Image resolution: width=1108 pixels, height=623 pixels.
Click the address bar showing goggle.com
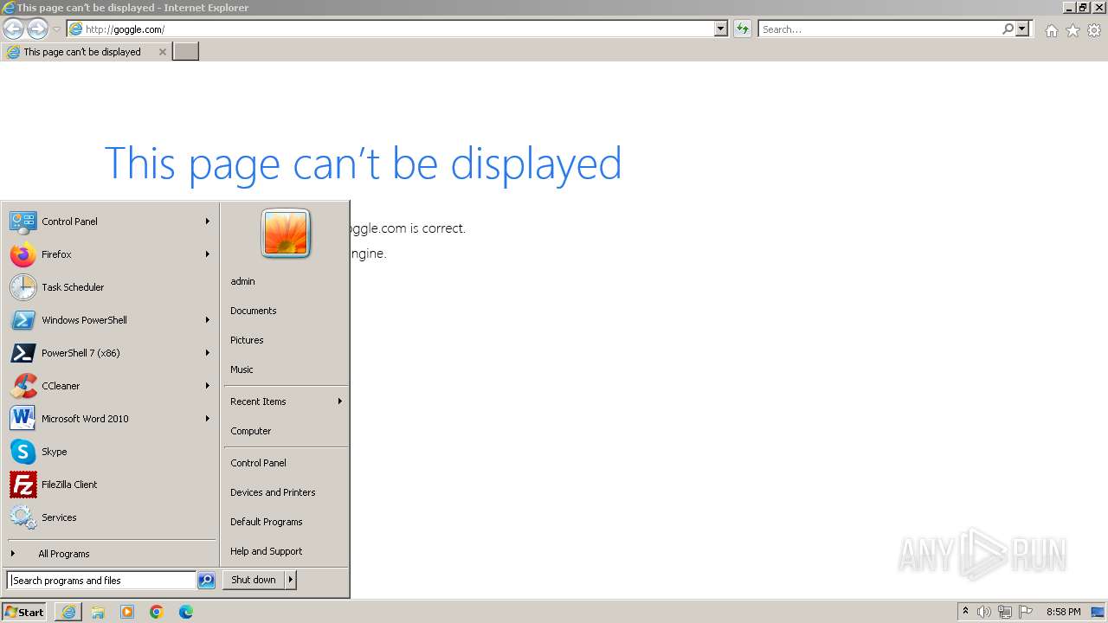tap(390, 29)
